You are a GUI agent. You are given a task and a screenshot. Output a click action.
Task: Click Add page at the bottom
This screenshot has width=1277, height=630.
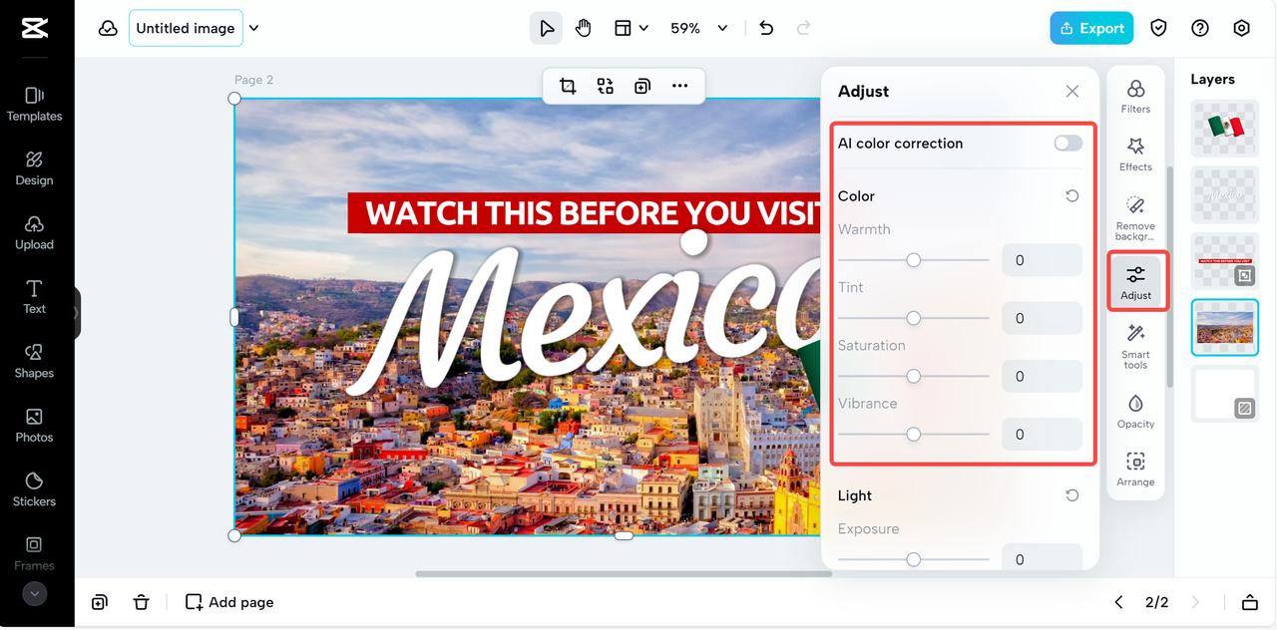pos(228,602)
